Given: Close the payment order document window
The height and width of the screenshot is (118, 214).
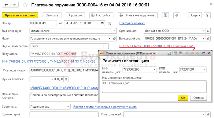Looking at the screenshot, I should (x=211, y=4).
